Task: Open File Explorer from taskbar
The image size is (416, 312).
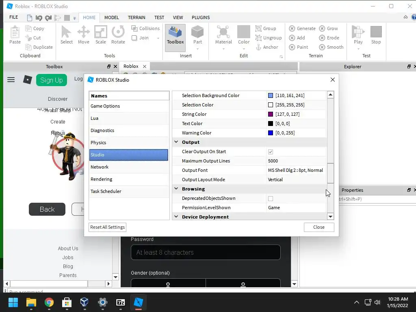Action: coord(31,302)
